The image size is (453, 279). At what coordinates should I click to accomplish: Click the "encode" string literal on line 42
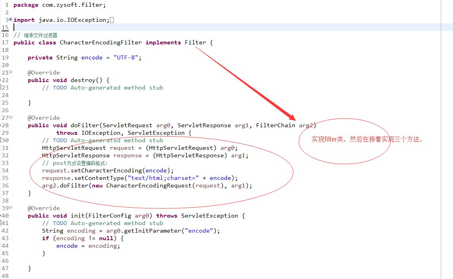click(x=199, y=231)
